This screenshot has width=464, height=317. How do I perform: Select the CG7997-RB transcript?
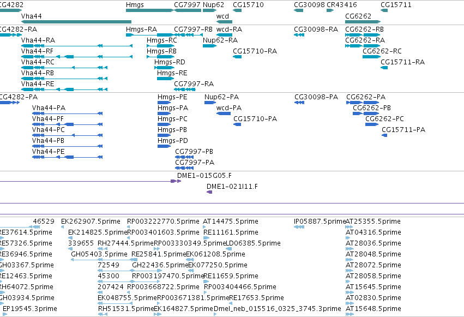click(188, 35)
